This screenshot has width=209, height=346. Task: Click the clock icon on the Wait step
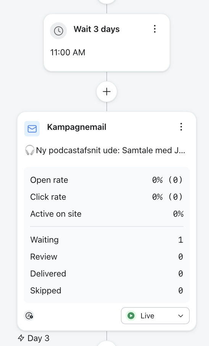58,31
